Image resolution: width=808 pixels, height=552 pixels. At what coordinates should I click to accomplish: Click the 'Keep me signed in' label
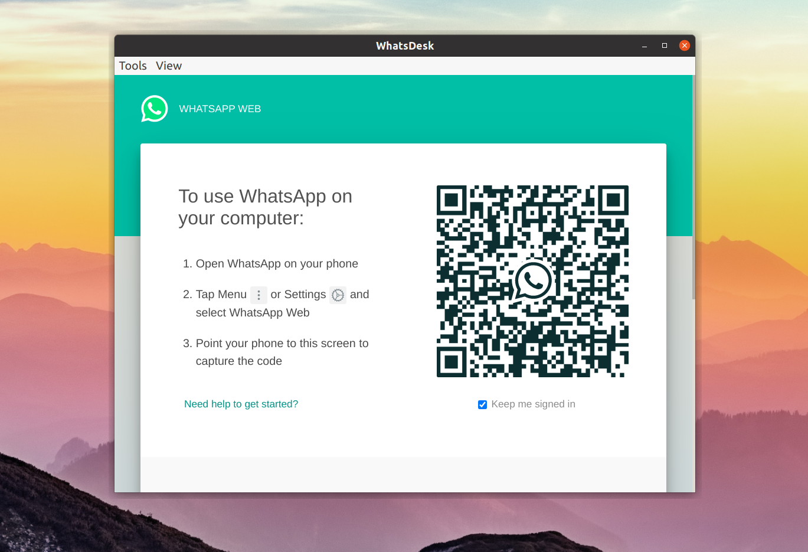534,404
